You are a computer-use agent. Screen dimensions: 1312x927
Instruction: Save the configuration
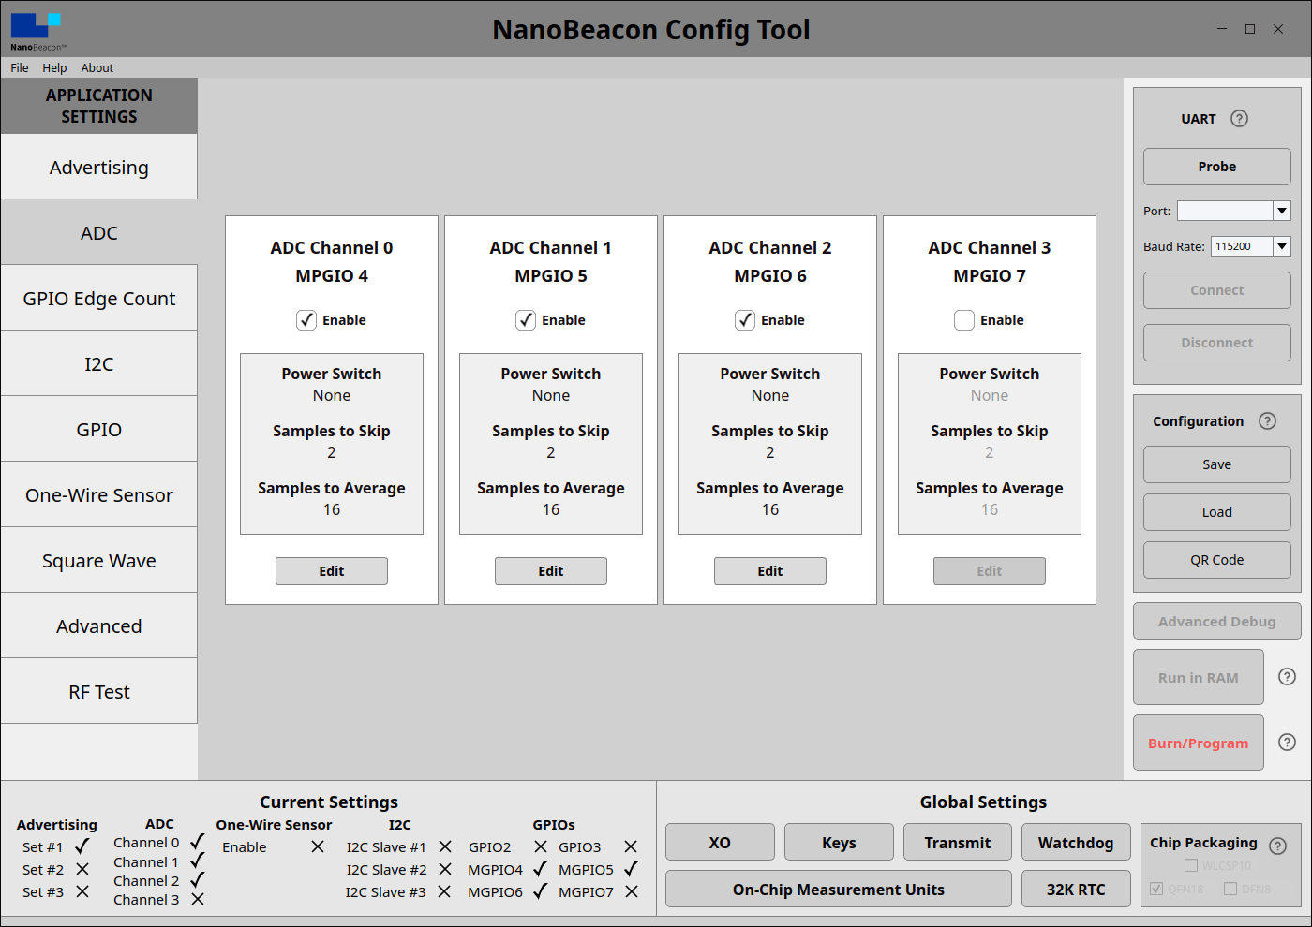[x=1216, y=464]
